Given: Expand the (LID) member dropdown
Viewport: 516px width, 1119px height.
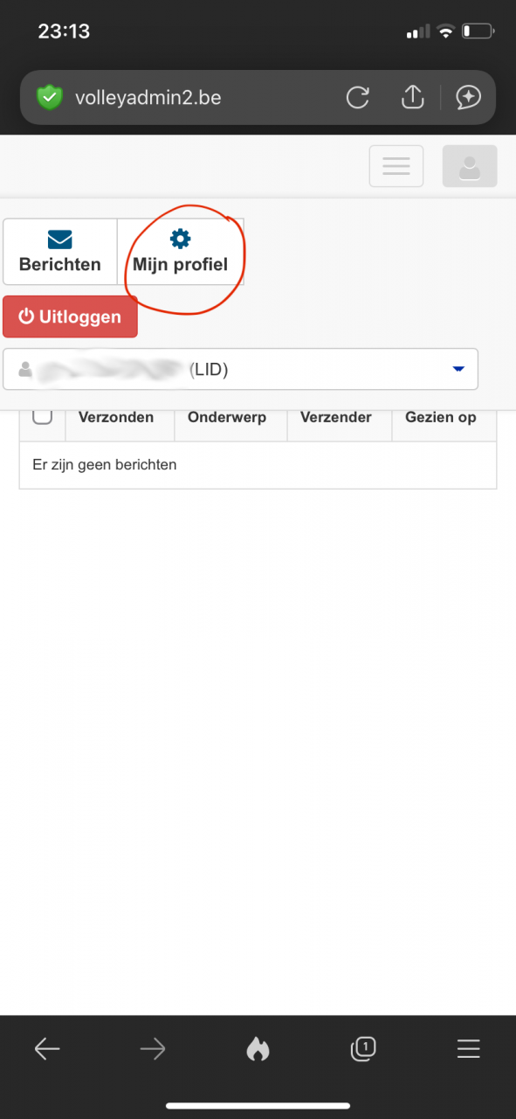Looking at the screenshot, I should click(x=241, y=370).
